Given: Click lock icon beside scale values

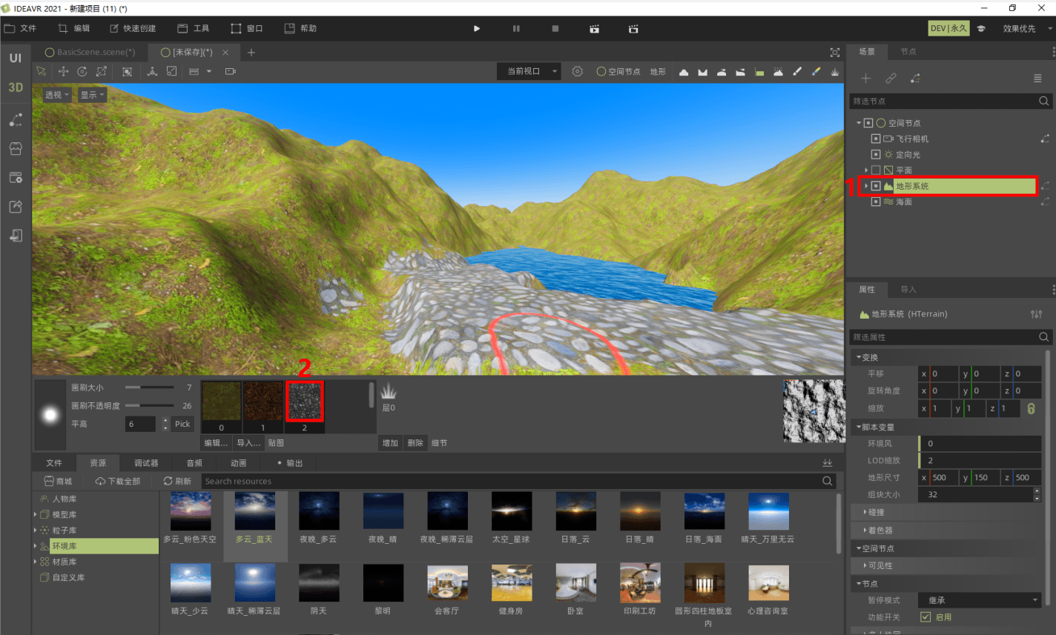Looking at the screenshot, I should pyautogui.click(x=1031, y=408).
